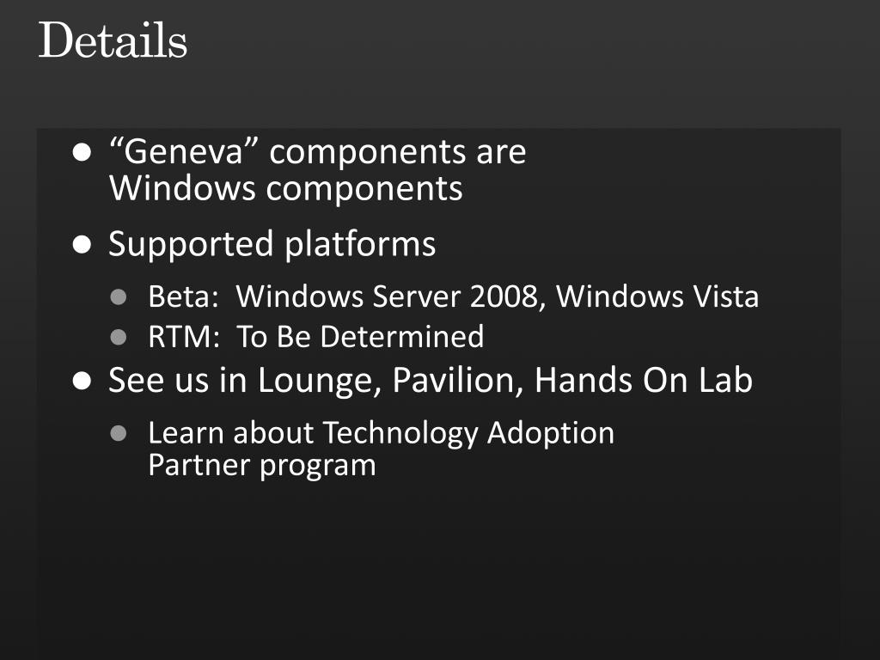Image resolution: width=880 pixels, height=660 pixels.
Task: Select the text "Geneva" components are
Action: pos(318,151)
